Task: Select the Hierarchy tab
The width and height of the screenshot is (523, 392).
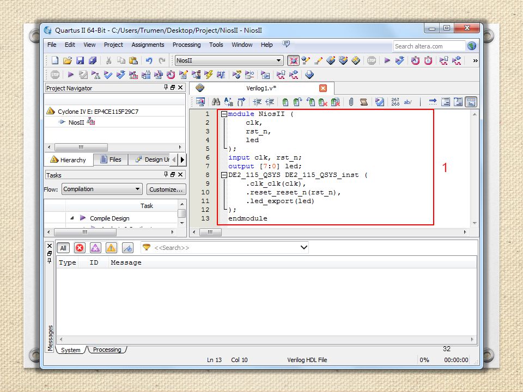Action: pyautogui.click(x=69, y=160)
